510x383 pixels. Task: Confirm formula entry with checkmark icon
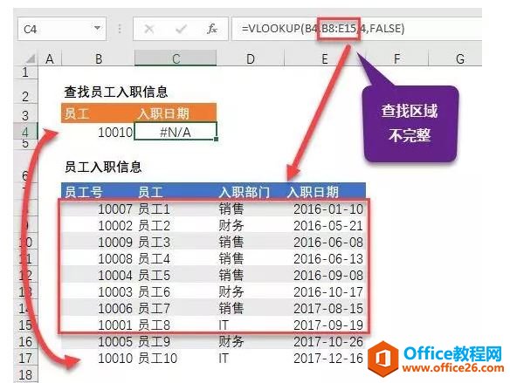(181, 30)
